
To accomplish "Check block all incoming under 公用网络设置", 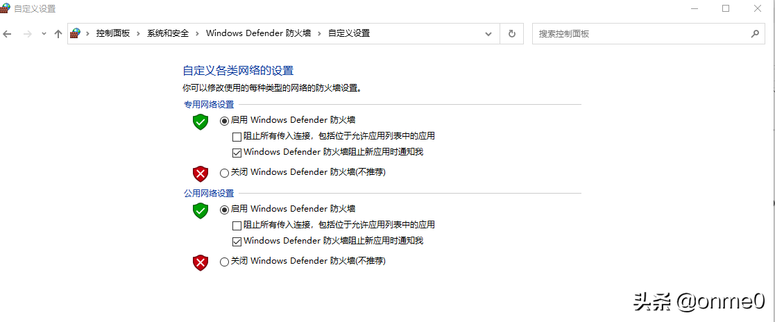I will (x=237, y=226).
